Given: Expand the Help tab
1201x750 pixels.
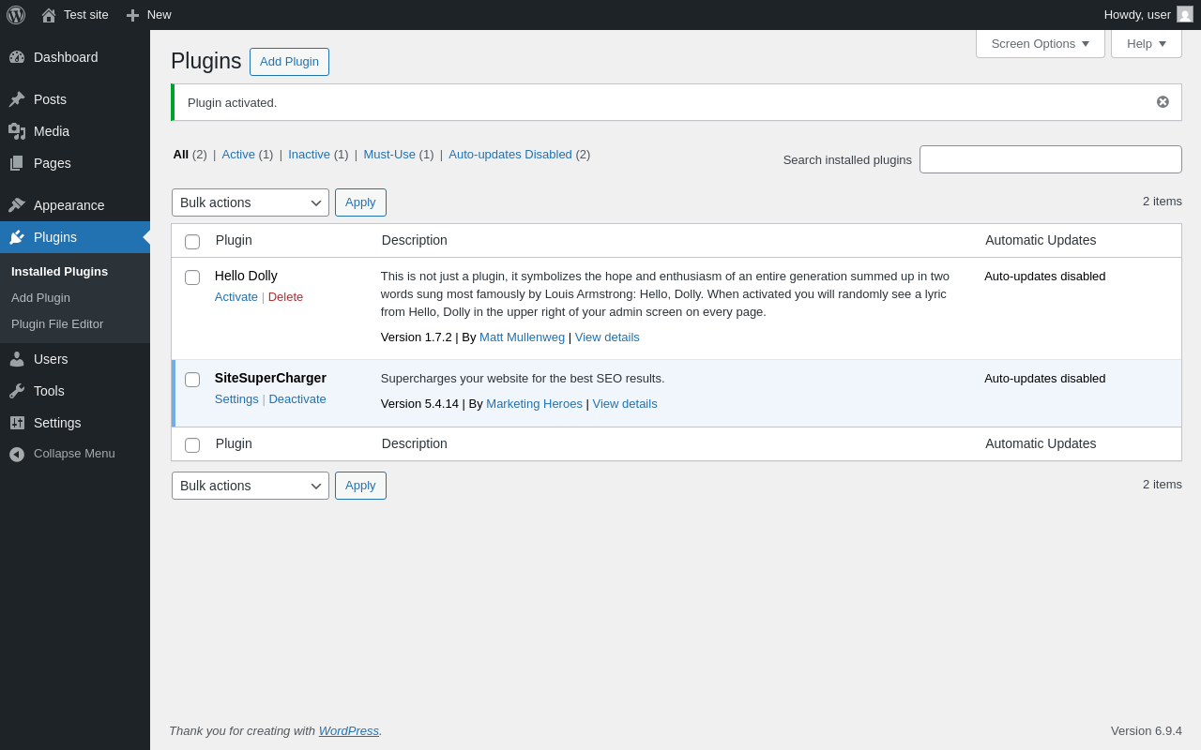Looking at the screenshot, I should coord(1146,43).
